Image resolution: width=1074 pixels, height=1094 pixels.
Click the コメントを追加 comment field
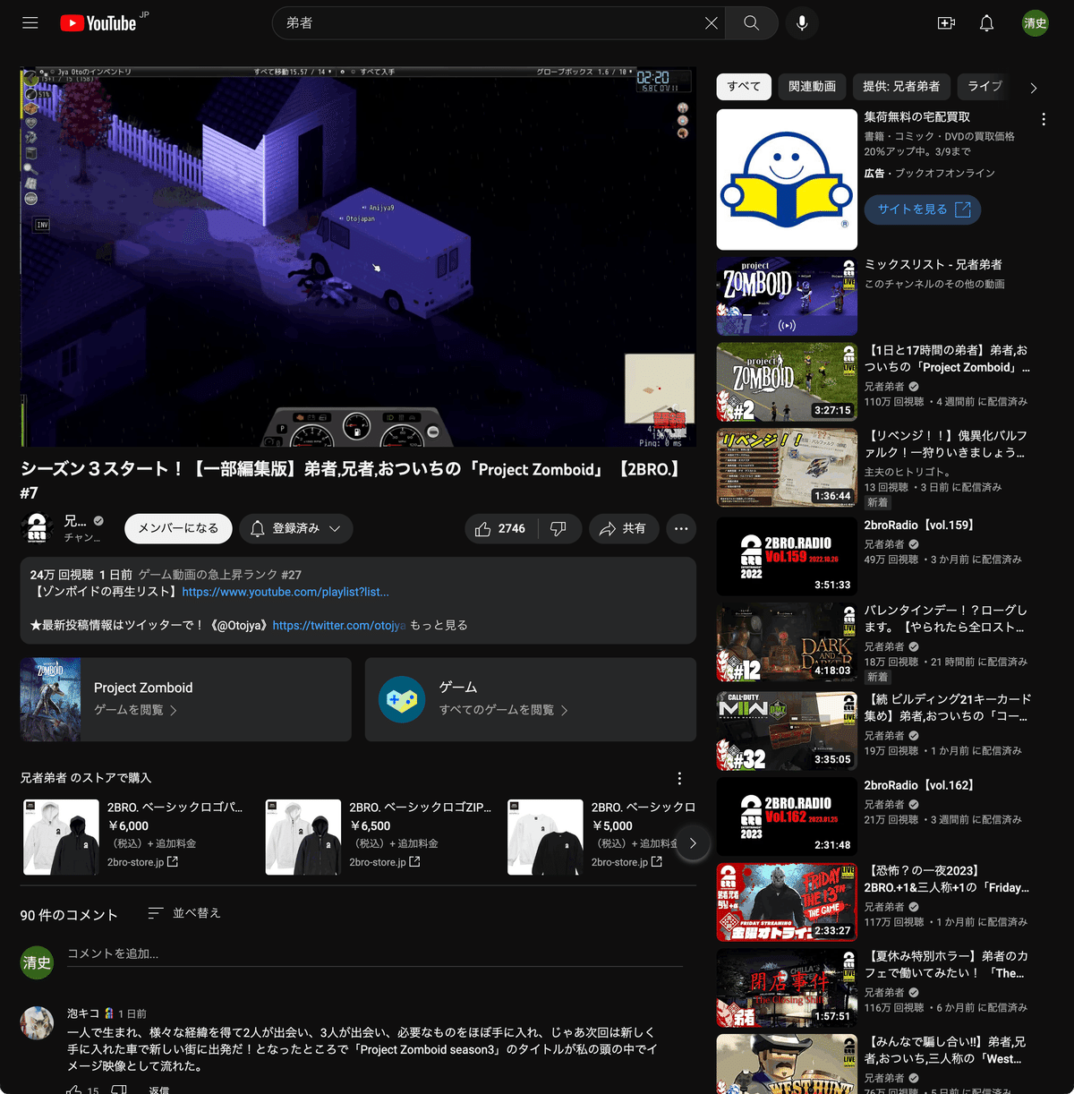tap(375, 954)
